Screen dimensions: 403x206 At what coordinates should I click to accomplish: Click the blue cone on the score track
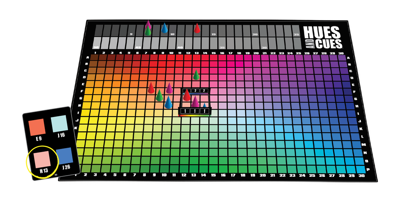point(165,28)
